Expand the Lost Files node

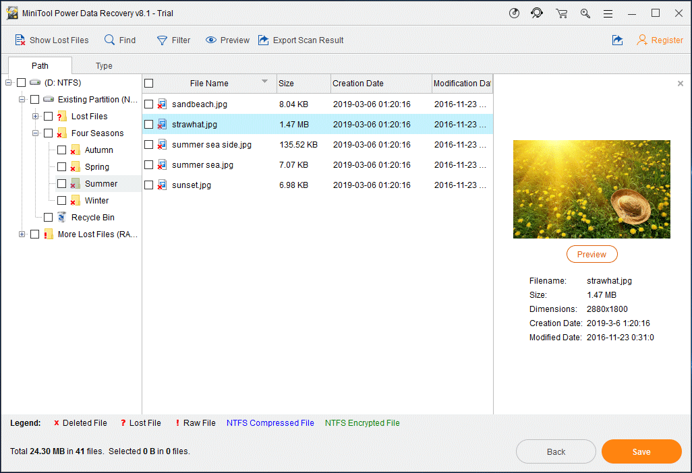(x=35, y=117)
